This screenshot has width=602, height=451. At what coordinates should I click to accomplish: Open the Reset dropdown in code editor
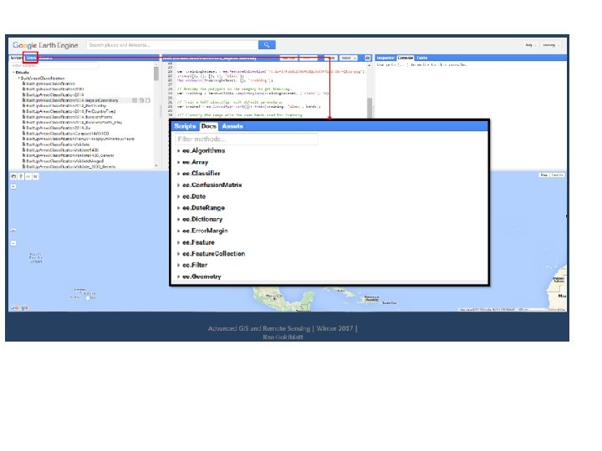[348, 58]
